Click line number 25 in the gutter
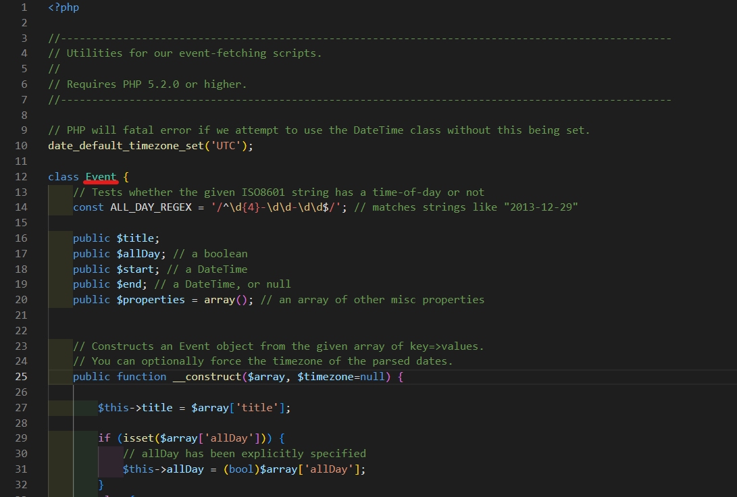Image resolution: width=737 pixels, height=497 pixels. [x=21, y=376]
